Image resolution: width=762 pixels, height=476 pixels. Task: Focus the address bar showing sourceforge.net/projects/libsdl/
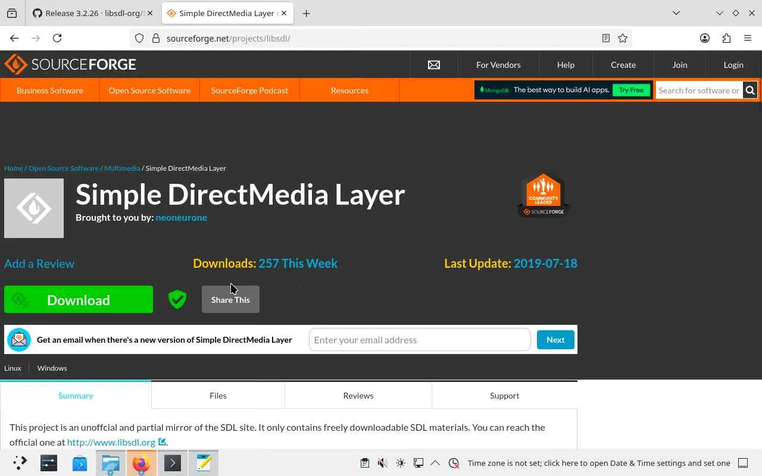pos(381,38)
